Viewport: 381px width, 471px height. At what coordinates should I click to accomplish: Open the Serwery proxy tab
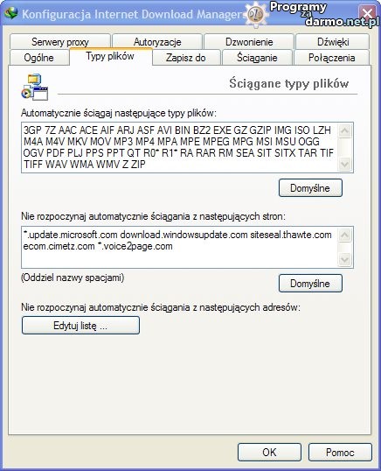[x=60, y=42]
